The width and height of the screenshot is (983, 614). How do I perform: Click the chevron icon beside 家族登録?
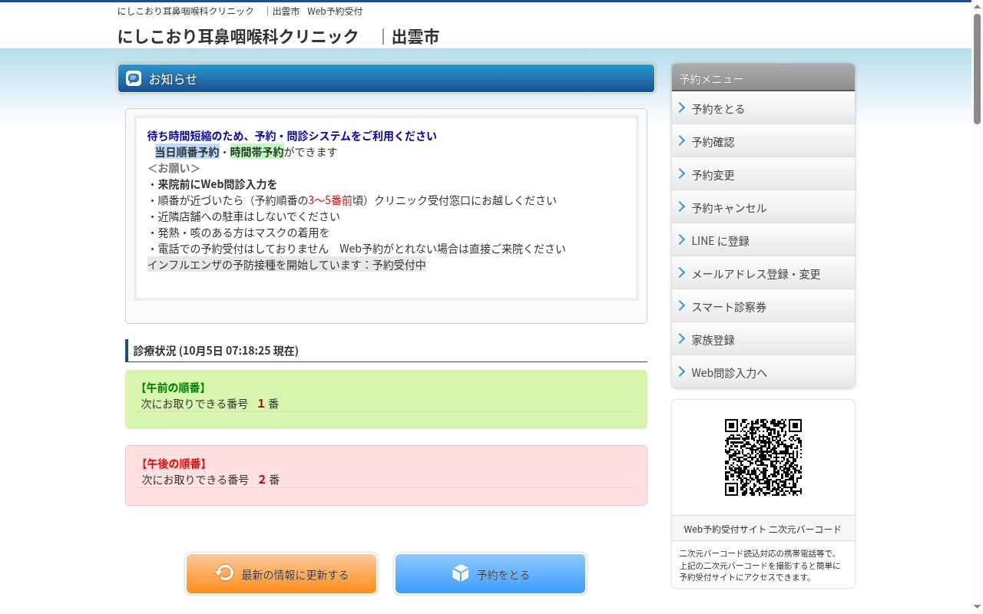pos(682,339)
